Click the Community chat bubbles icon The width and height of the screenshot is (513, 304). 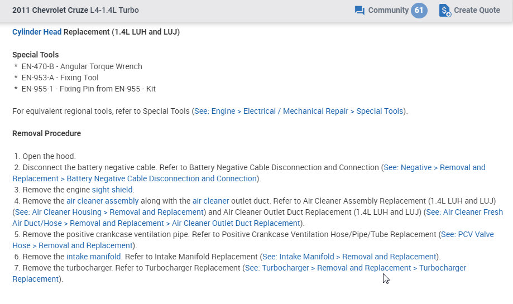pos(359,11)
